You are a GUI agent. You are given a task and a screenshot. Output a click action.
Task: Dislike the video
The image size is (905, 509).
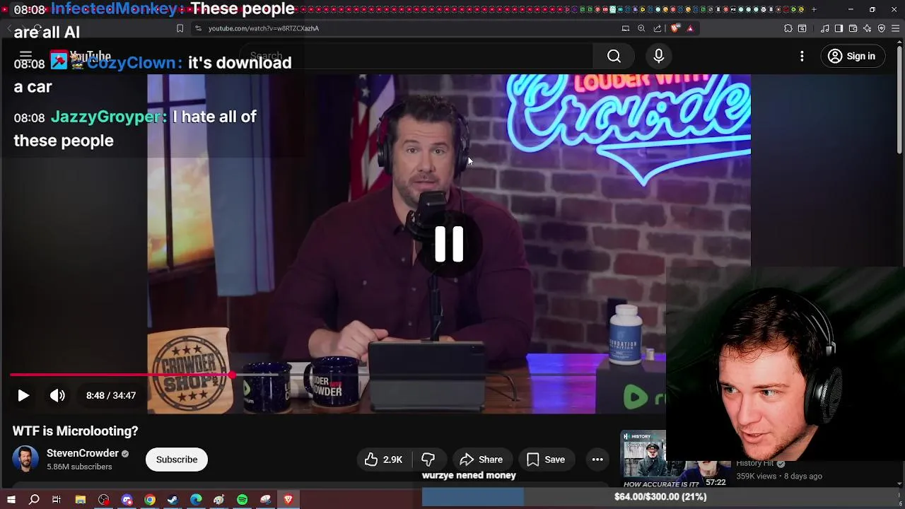428,460
